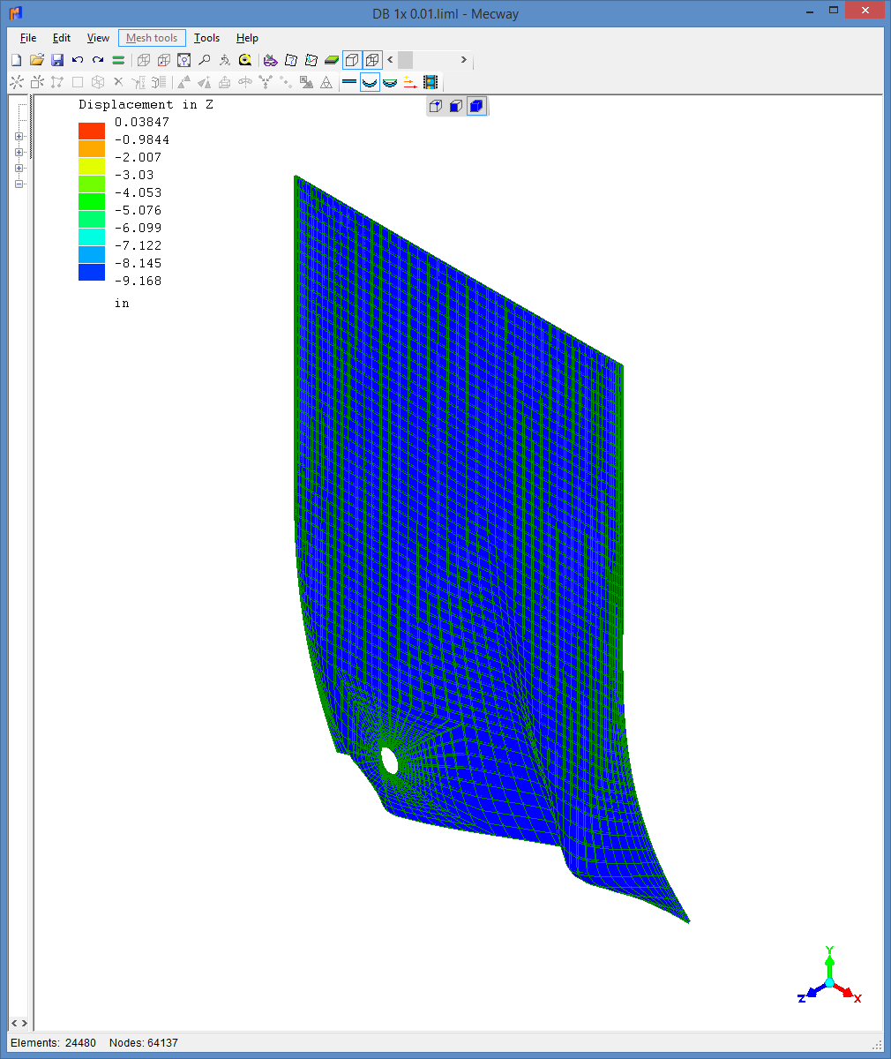Undo the last action
The image size is (891, 1059).
(78, 60)
